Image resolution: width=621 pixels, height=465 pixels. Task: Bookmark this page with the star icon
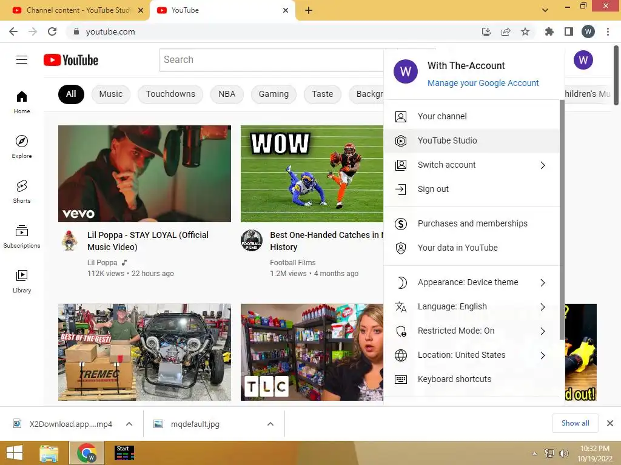(x=525, y=31)
